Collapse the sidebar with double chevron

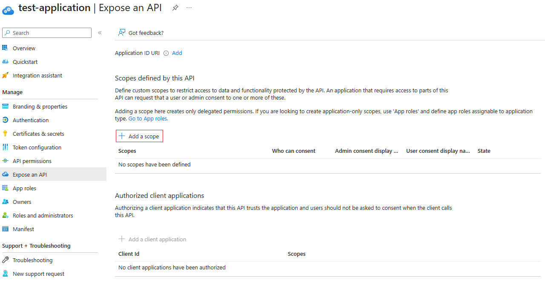[100, 33]
